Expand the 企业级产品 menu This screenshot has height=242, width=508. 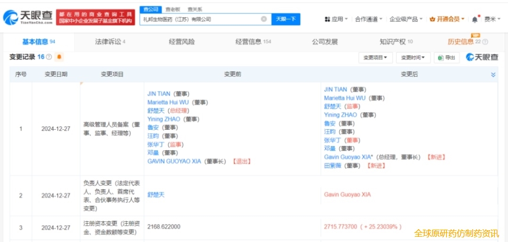coord(406,19)
